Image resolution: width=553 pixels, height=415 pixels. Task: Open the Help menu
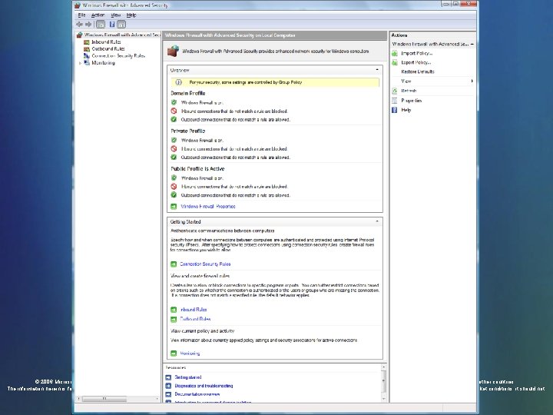(x=131, y=15)
